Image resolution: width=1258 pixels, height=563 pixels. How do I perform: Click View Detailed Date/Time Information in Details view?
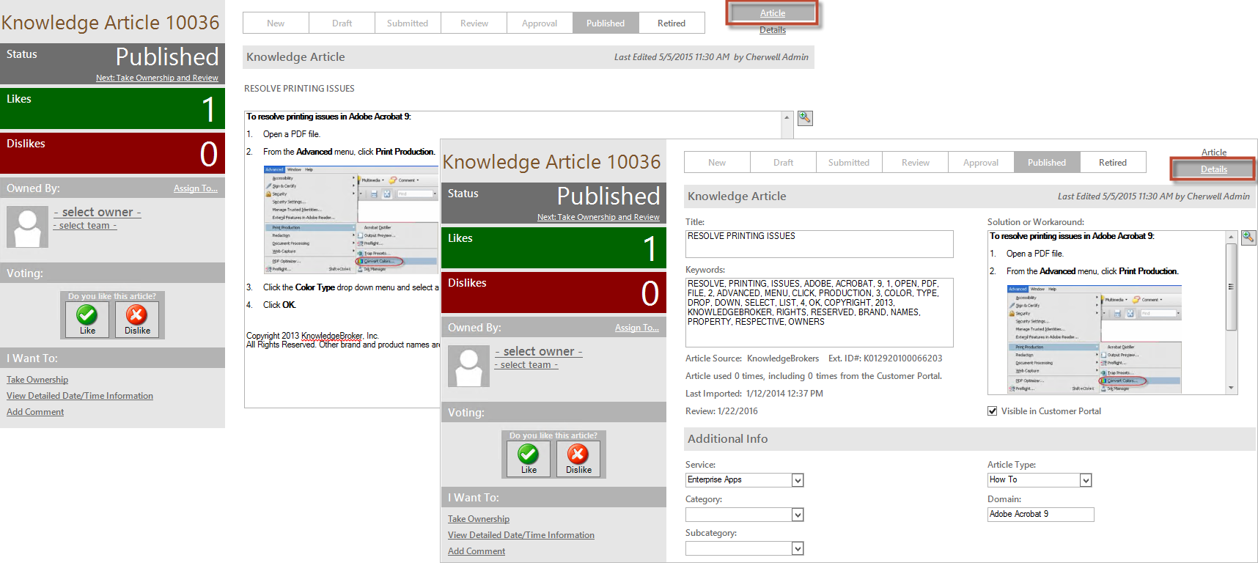[x=521, y=535]
